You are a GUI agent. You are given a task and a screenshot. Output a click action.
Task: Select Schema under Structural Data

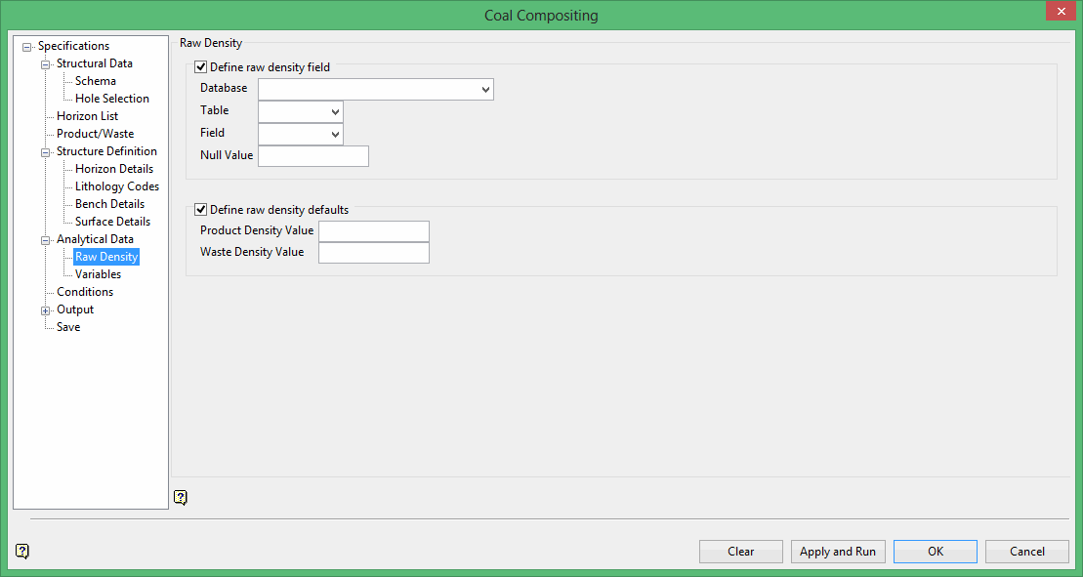click(x=95, y=81)
